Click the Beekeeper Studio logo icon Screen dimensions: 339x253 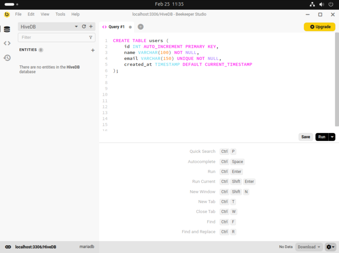pyautogui.click(x=7, y=14)
